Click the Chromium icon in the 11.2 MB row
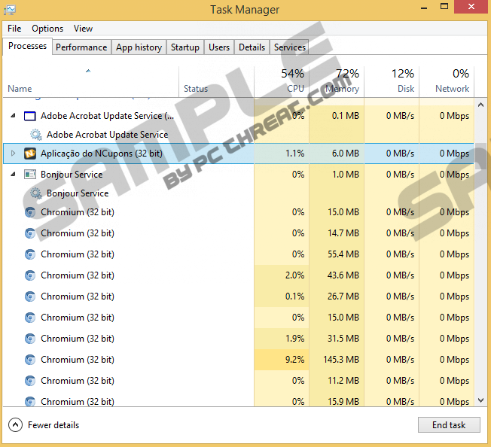 coord(30,381)
